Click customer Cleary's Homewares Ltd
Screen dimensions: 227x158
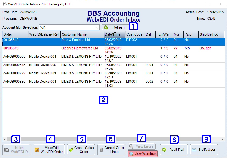point(80,48)
